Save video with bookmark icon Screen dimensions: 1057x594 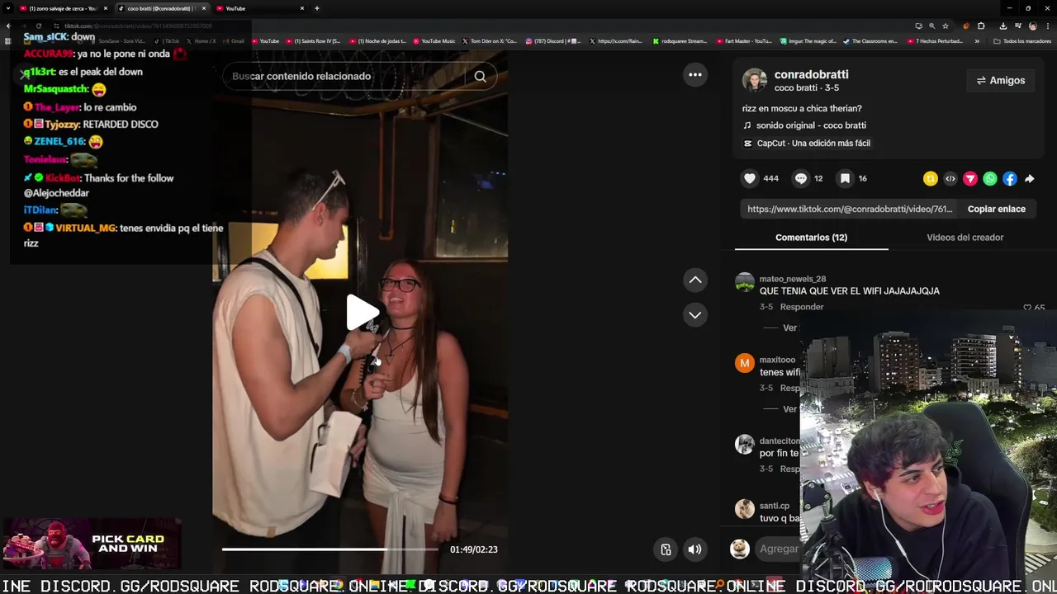click(845, 178)
